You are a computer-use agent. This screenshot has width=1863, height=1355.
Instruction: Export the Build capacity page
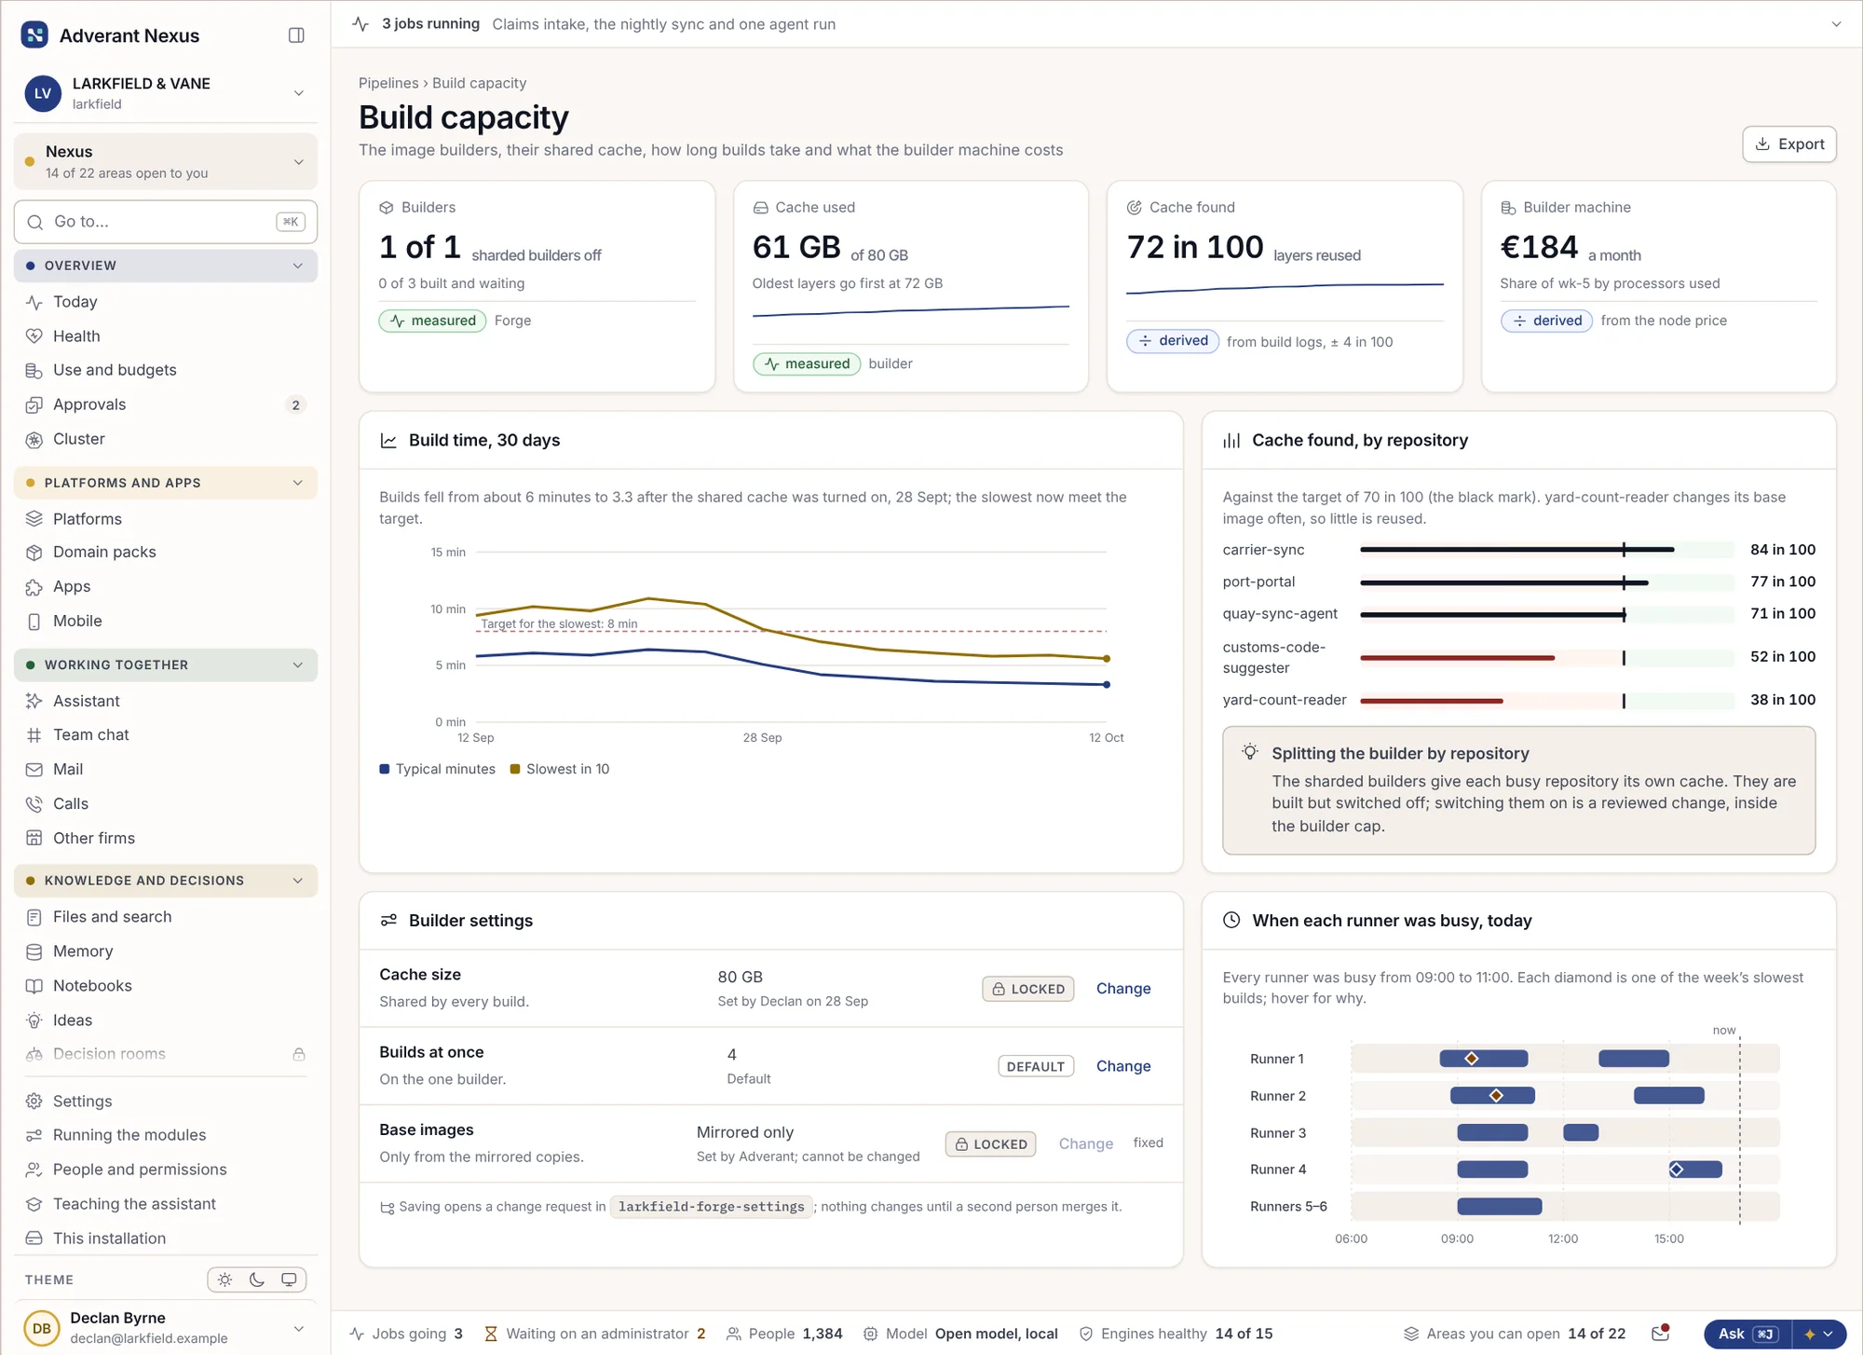tap(1789, 144)
